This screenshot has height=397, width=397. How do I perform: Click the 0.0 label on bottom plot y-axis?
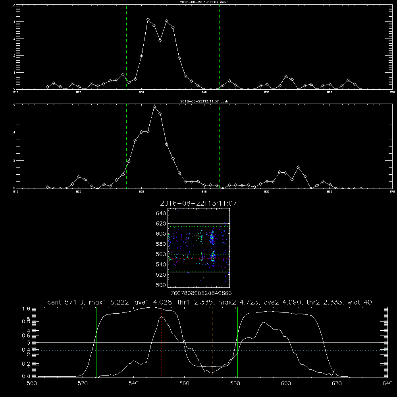(x=26, y=376)
